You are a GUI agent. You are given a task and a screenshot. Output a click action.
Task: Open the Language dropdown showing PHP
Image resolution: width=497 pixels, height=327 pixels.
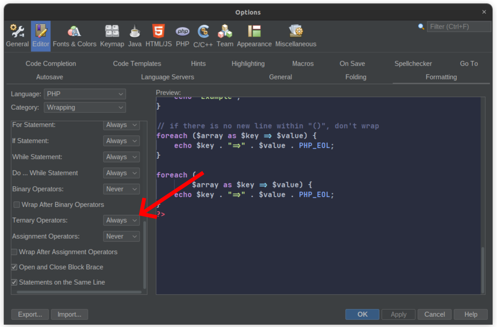point(85,94)
